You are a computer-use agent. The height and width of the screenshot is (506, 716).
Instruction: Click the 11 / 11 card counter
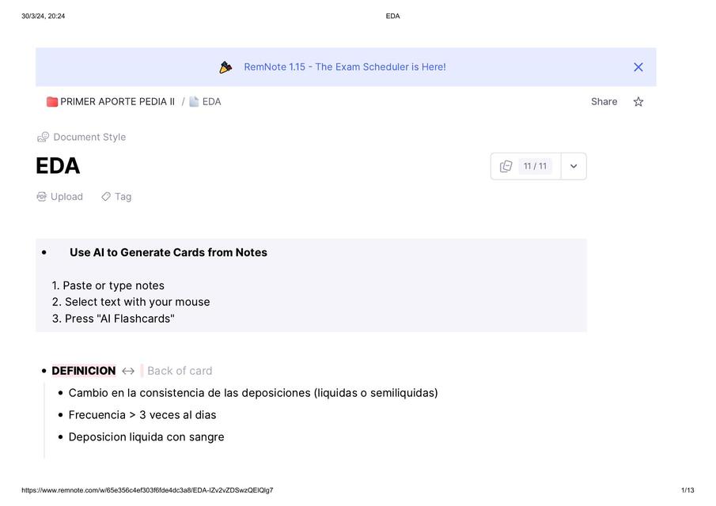535,167
